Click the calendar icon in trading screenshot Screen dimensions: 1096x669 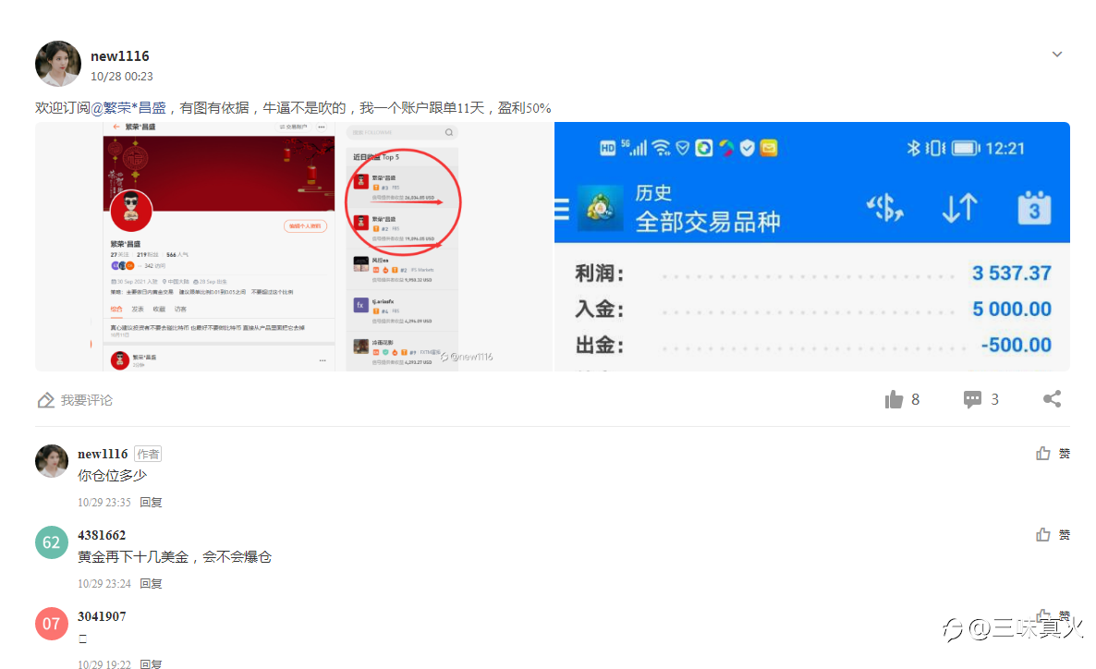pos(1034,208)
